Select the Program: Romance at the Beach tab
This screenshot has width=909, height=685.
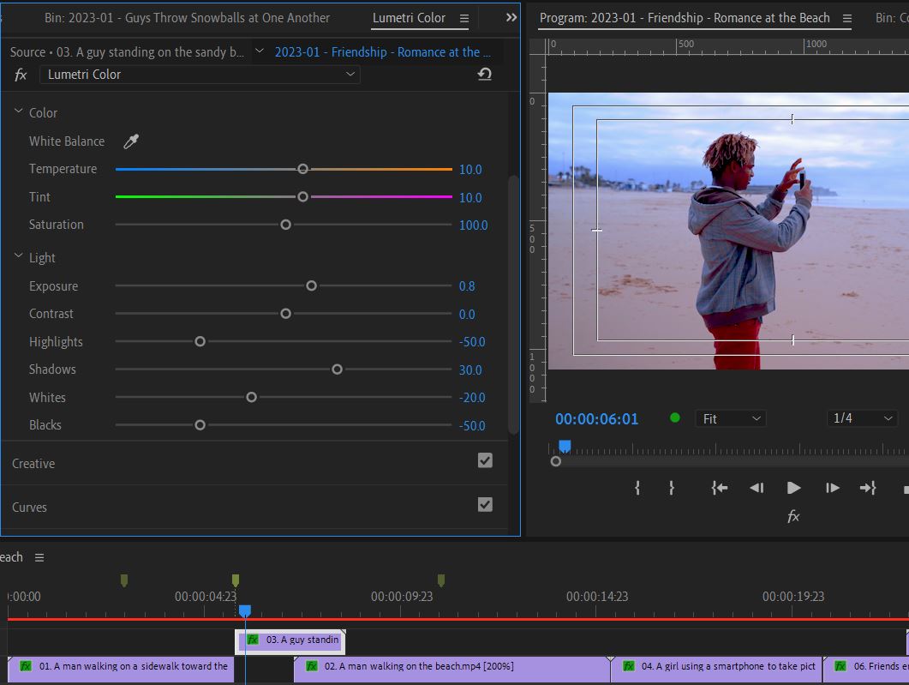[x=685, y=18]
